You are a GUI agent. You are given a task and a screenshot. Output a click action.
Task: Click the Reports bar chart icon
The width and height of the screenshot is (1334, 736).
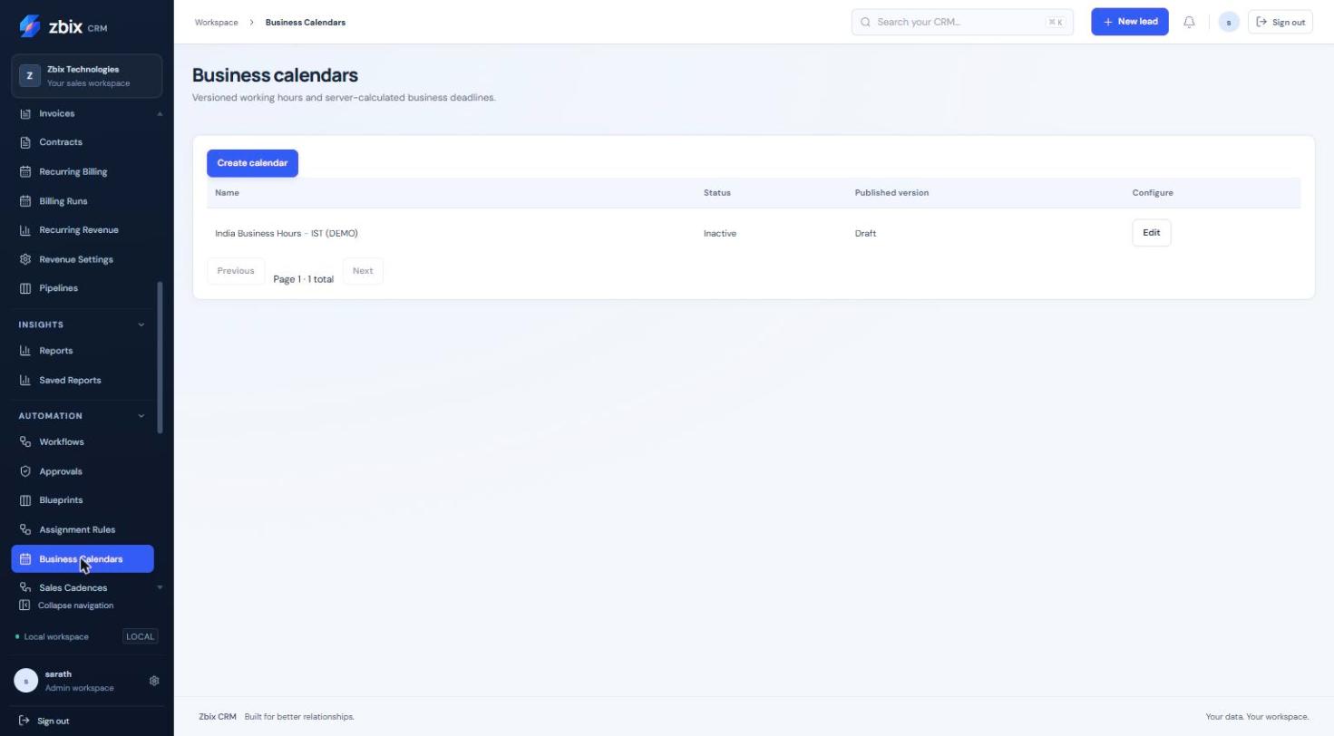(25, 351)
